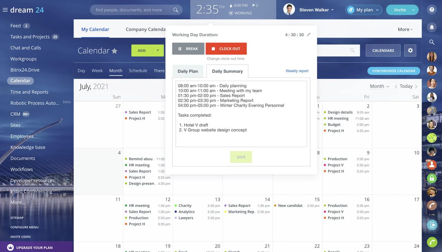The image size is (442, 252).
Task: Go to next month with right arrow
Action: [x=416, y=86]
